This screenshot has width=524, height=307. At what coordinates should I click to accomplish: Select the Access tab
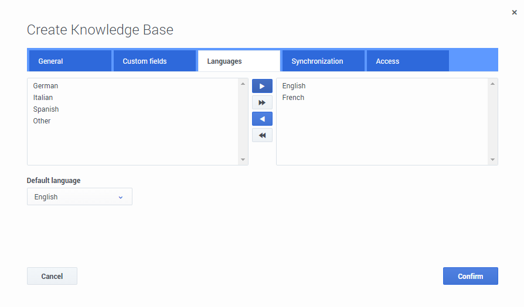point(407,61)
